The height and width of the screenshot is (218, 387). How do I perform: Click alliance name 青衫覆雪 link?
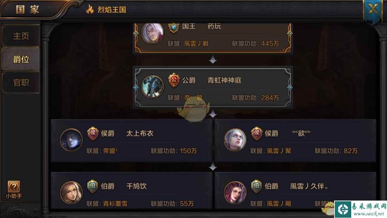coord(115,204)
